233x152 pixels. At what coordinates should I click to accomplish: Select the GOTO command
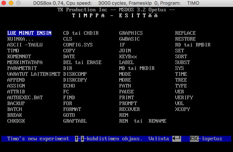click(x=69, y=115)
